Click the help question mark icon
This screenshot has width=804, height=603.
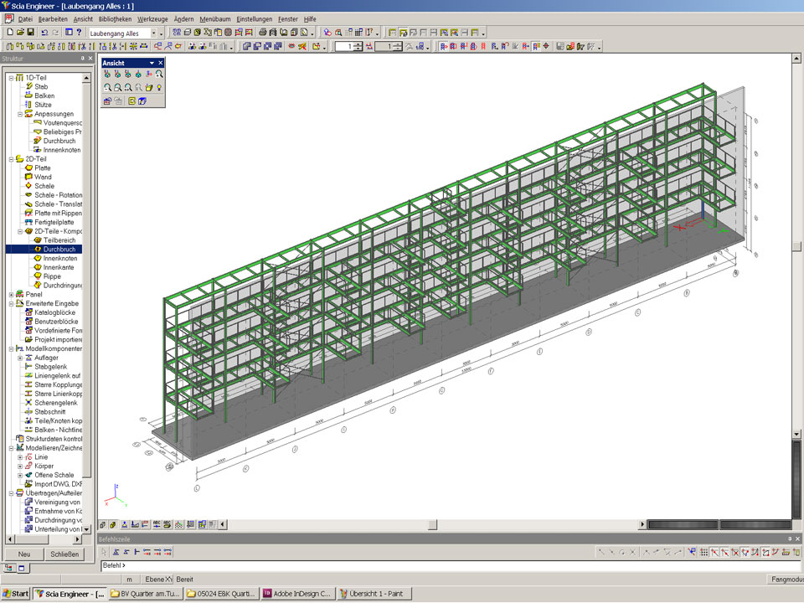(79, 33)
